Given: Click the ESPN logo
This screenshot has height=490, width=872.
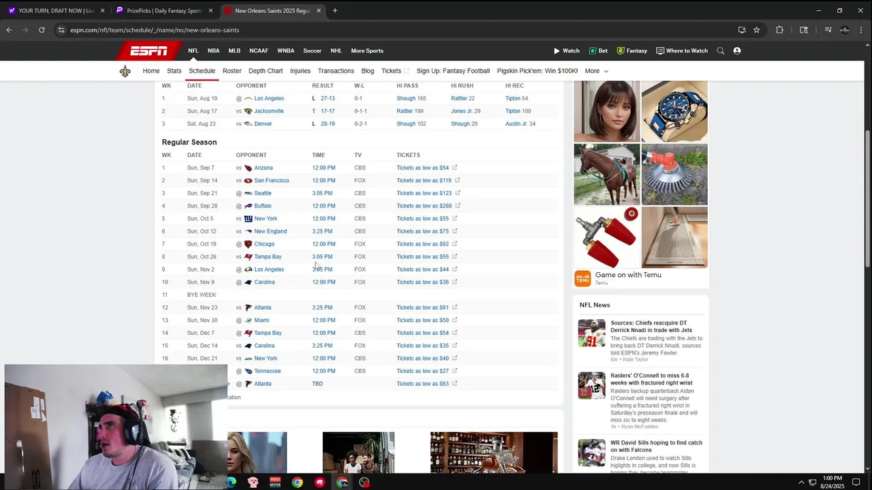Looking at the screenshot, I should click(x=149, y=51).
